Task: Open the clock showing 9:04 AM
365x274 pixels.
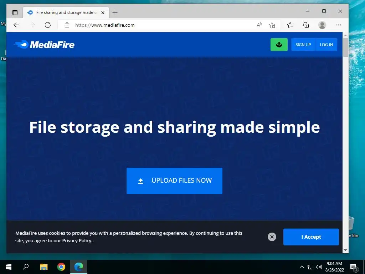Action: (x=334, y=267)
